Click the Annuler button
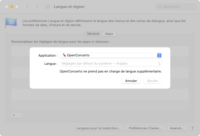The height and width of the screenshot is (136, 200). pos(131,81)
